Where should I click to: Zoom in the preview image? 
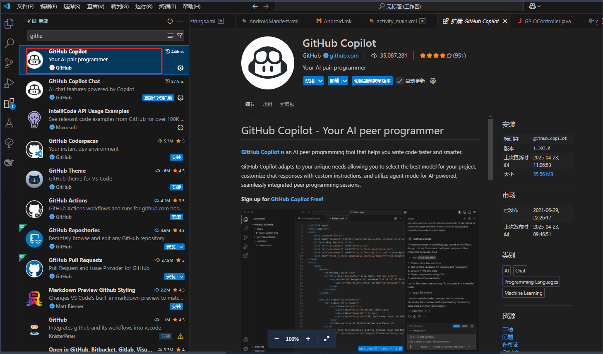click(308, 339)
